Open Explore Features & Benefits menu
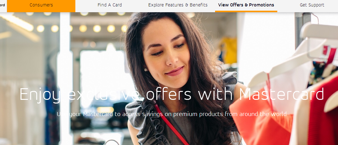Image resolution: width=338 pixels, height=145 pixels. (178, 5)
